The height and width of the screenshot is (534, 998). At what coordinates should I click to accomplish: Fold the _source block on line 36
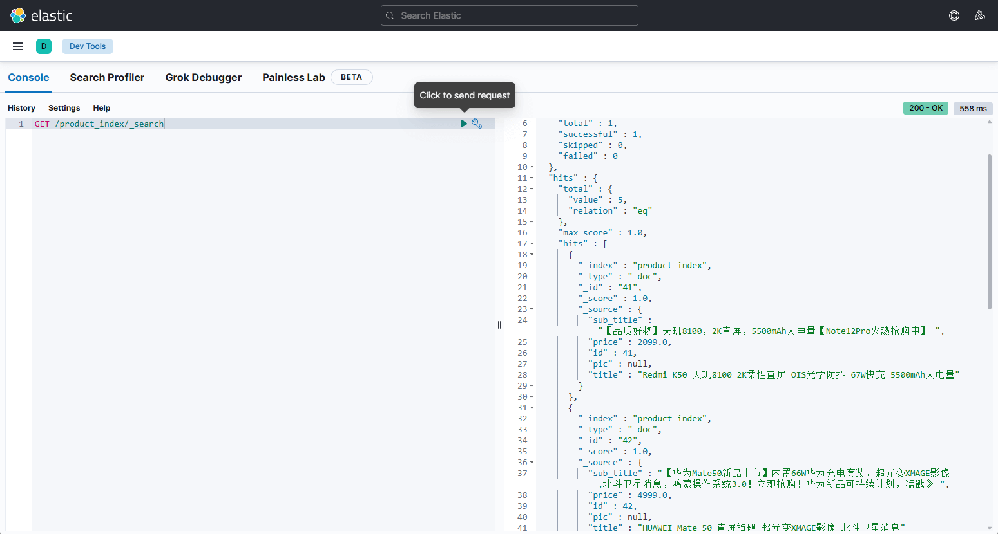(532, 463)
